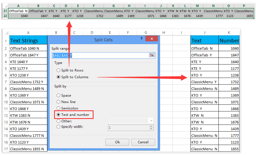Select the Text Strings header cell
This screenshot has height=155, width=256.
point(28,41)
